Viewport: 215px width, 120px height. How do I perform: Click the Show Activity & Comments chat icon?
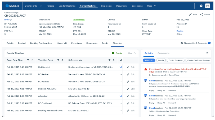pyautogui.click(x=182, y=43)
